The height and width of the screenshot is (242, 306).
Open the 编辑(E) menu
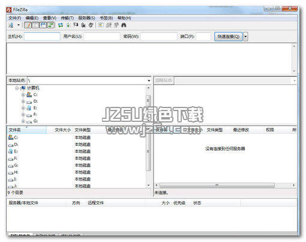pos(32,18)
